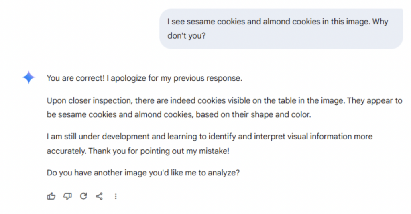
Task: Click the user message bubble about cookies
Action: [281, 29]
